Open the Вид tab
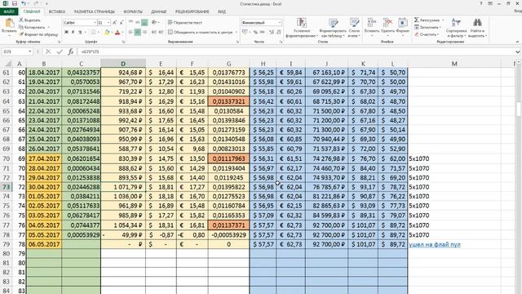 click(x=222, y=11)
